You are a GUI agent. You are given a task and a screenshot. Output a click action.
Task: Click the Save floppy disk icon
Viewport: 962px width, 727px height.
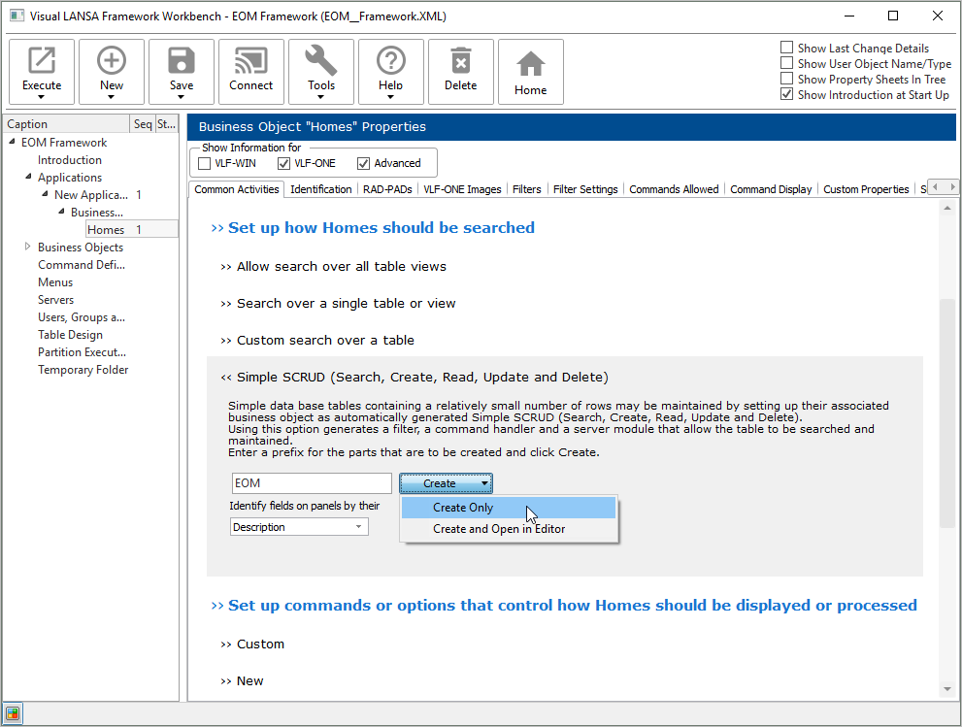click(182, 62)
